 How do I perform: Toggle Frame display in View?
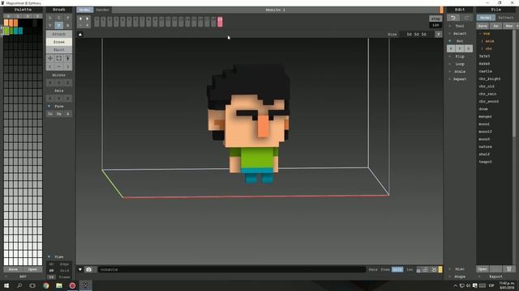click(65, 276)
